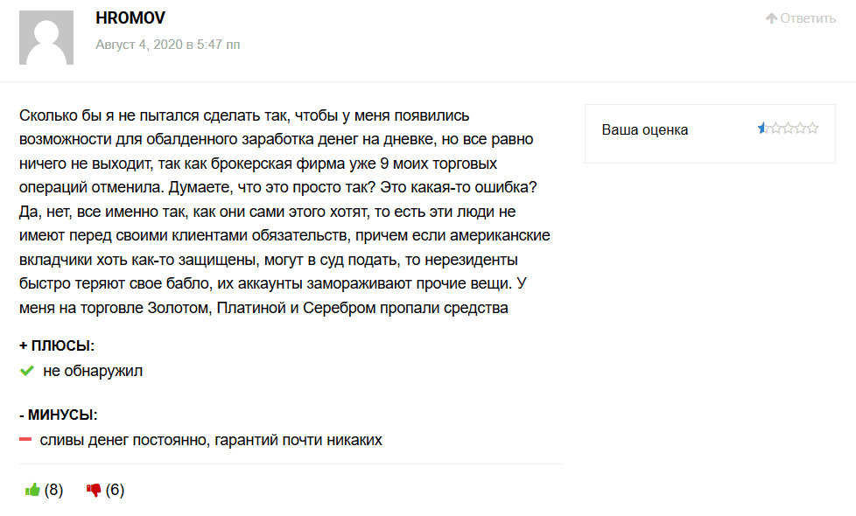Click the like count (8)
This screenshot has height=516, width=856.
(x=54, y=490)
